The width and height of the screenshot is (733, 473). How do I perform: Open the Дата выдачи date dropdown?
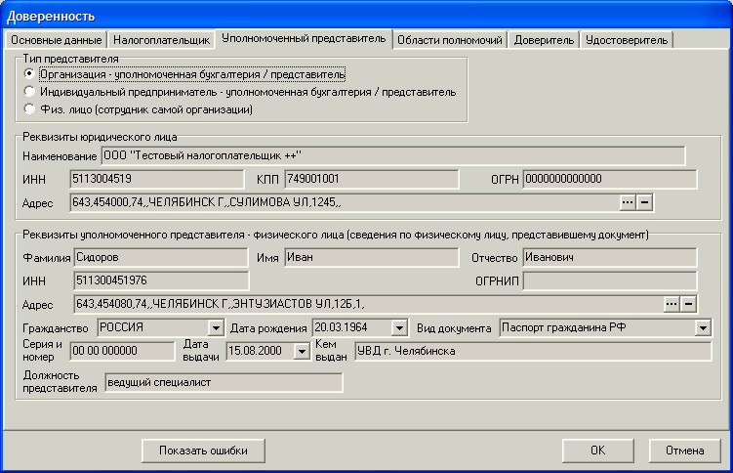[x=301, y=352]
